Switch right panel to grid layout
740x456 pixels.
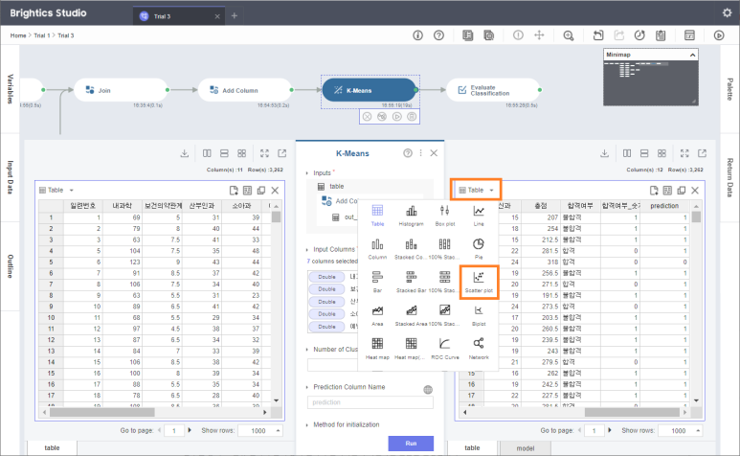pos(662,153)
